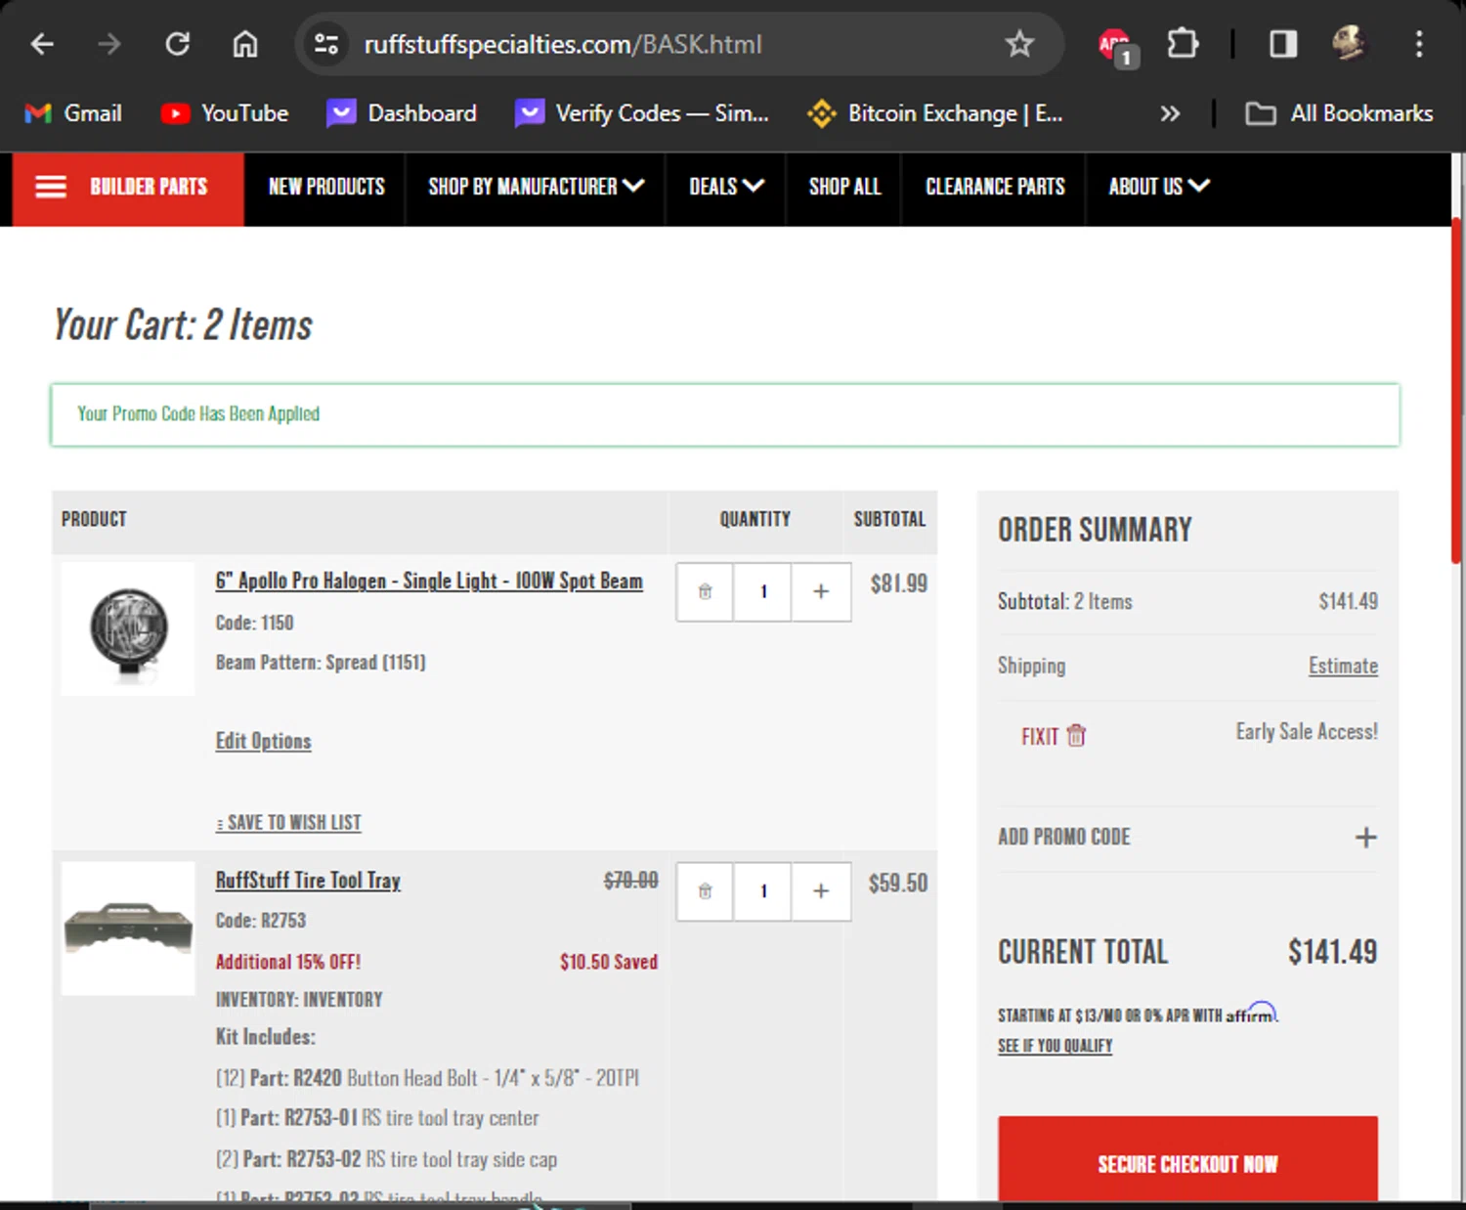Click the '$10.50 Saved' text
Viewport: 1466px width, 1210px height.
coord(608,962)
